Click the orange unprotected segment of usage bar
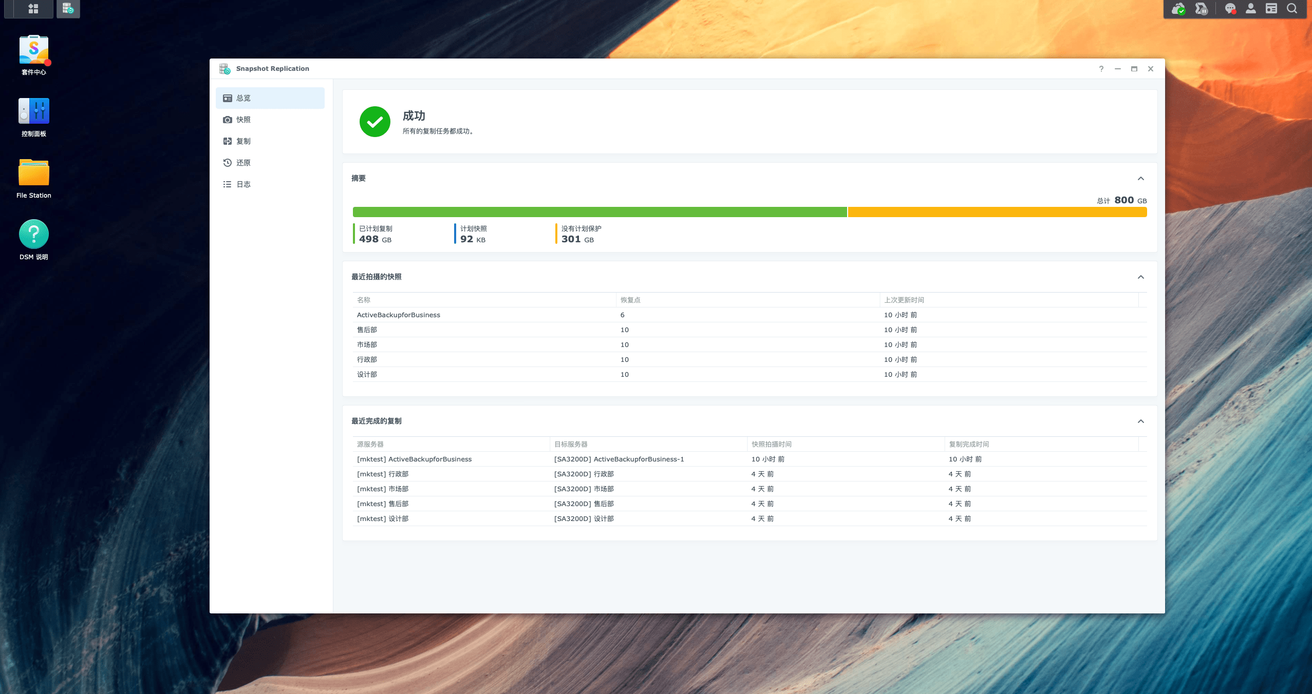This screenshot has width=1312, height=694. coord(997,213)
